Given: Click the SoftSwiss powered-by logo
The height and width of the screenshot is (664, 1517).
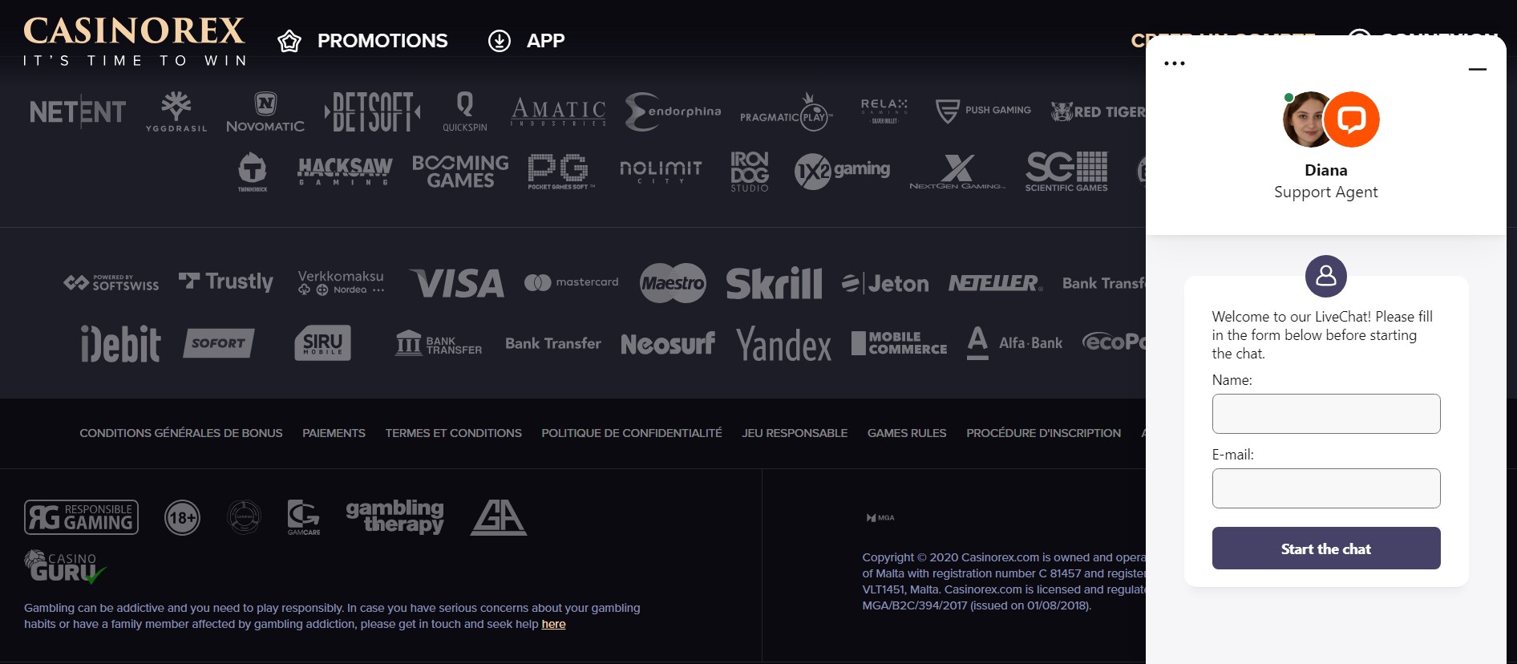Looking at the screenshot, I should click(111, 282).
